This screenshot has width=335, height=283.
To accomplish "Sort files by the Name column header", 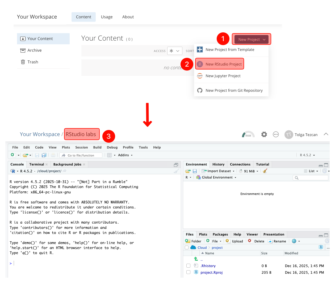I will pyautogui.click(x=210, y=253).
